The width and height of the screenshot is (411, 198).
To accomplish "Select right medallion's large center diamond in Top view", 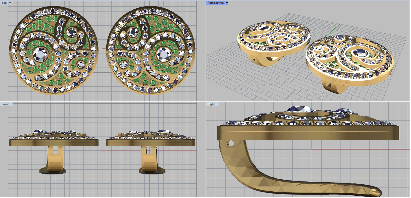I will (x=164, y=54).
